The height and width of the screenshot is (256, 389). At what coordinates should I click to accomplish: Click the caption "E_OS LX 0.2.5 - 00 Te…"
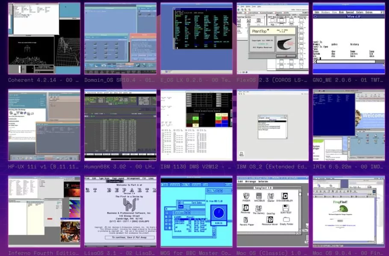tap(196, 80)
